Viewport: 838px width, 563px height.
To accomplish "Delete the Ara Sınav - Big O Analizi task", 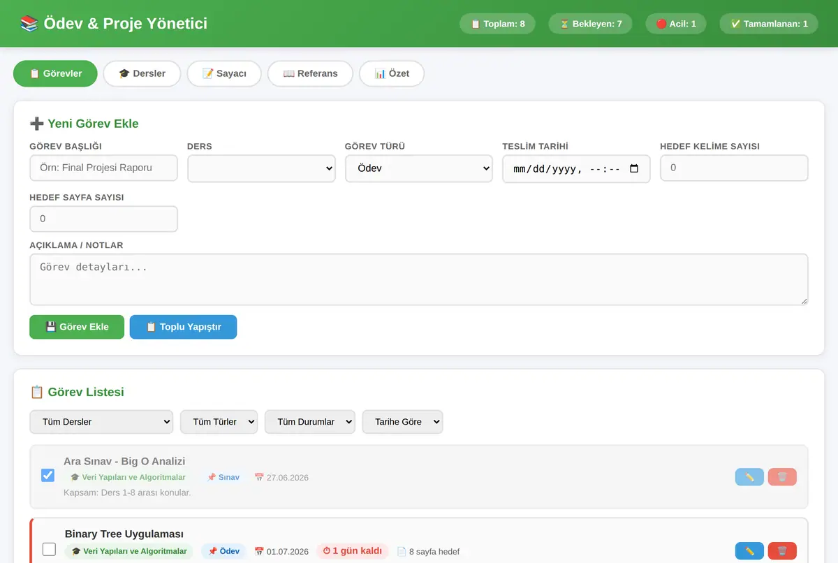I will tap(782, 477).
